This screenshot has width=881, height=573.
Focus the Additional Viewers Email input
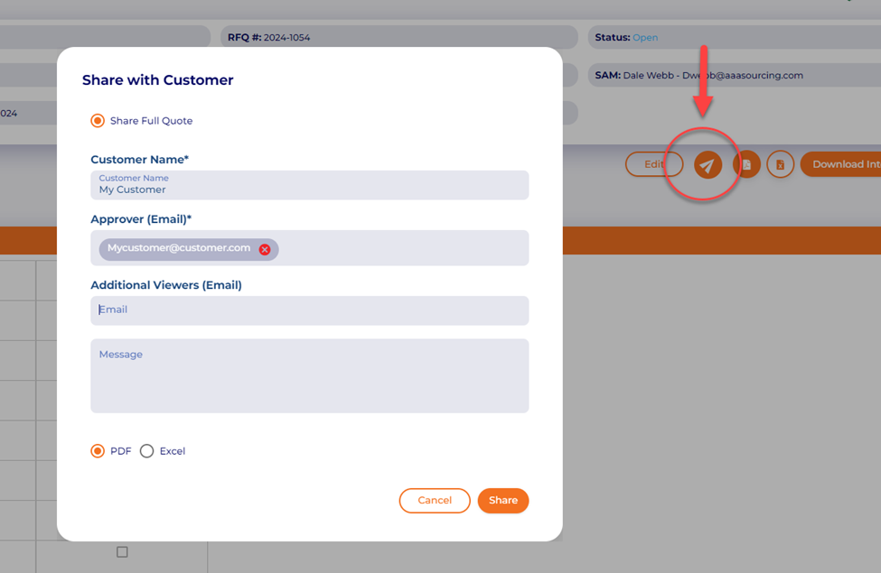[x=309, y=310]
